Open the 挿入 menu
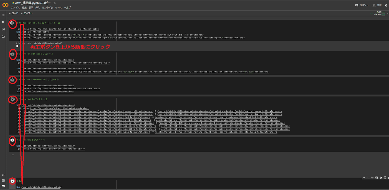 coord(38,7)
